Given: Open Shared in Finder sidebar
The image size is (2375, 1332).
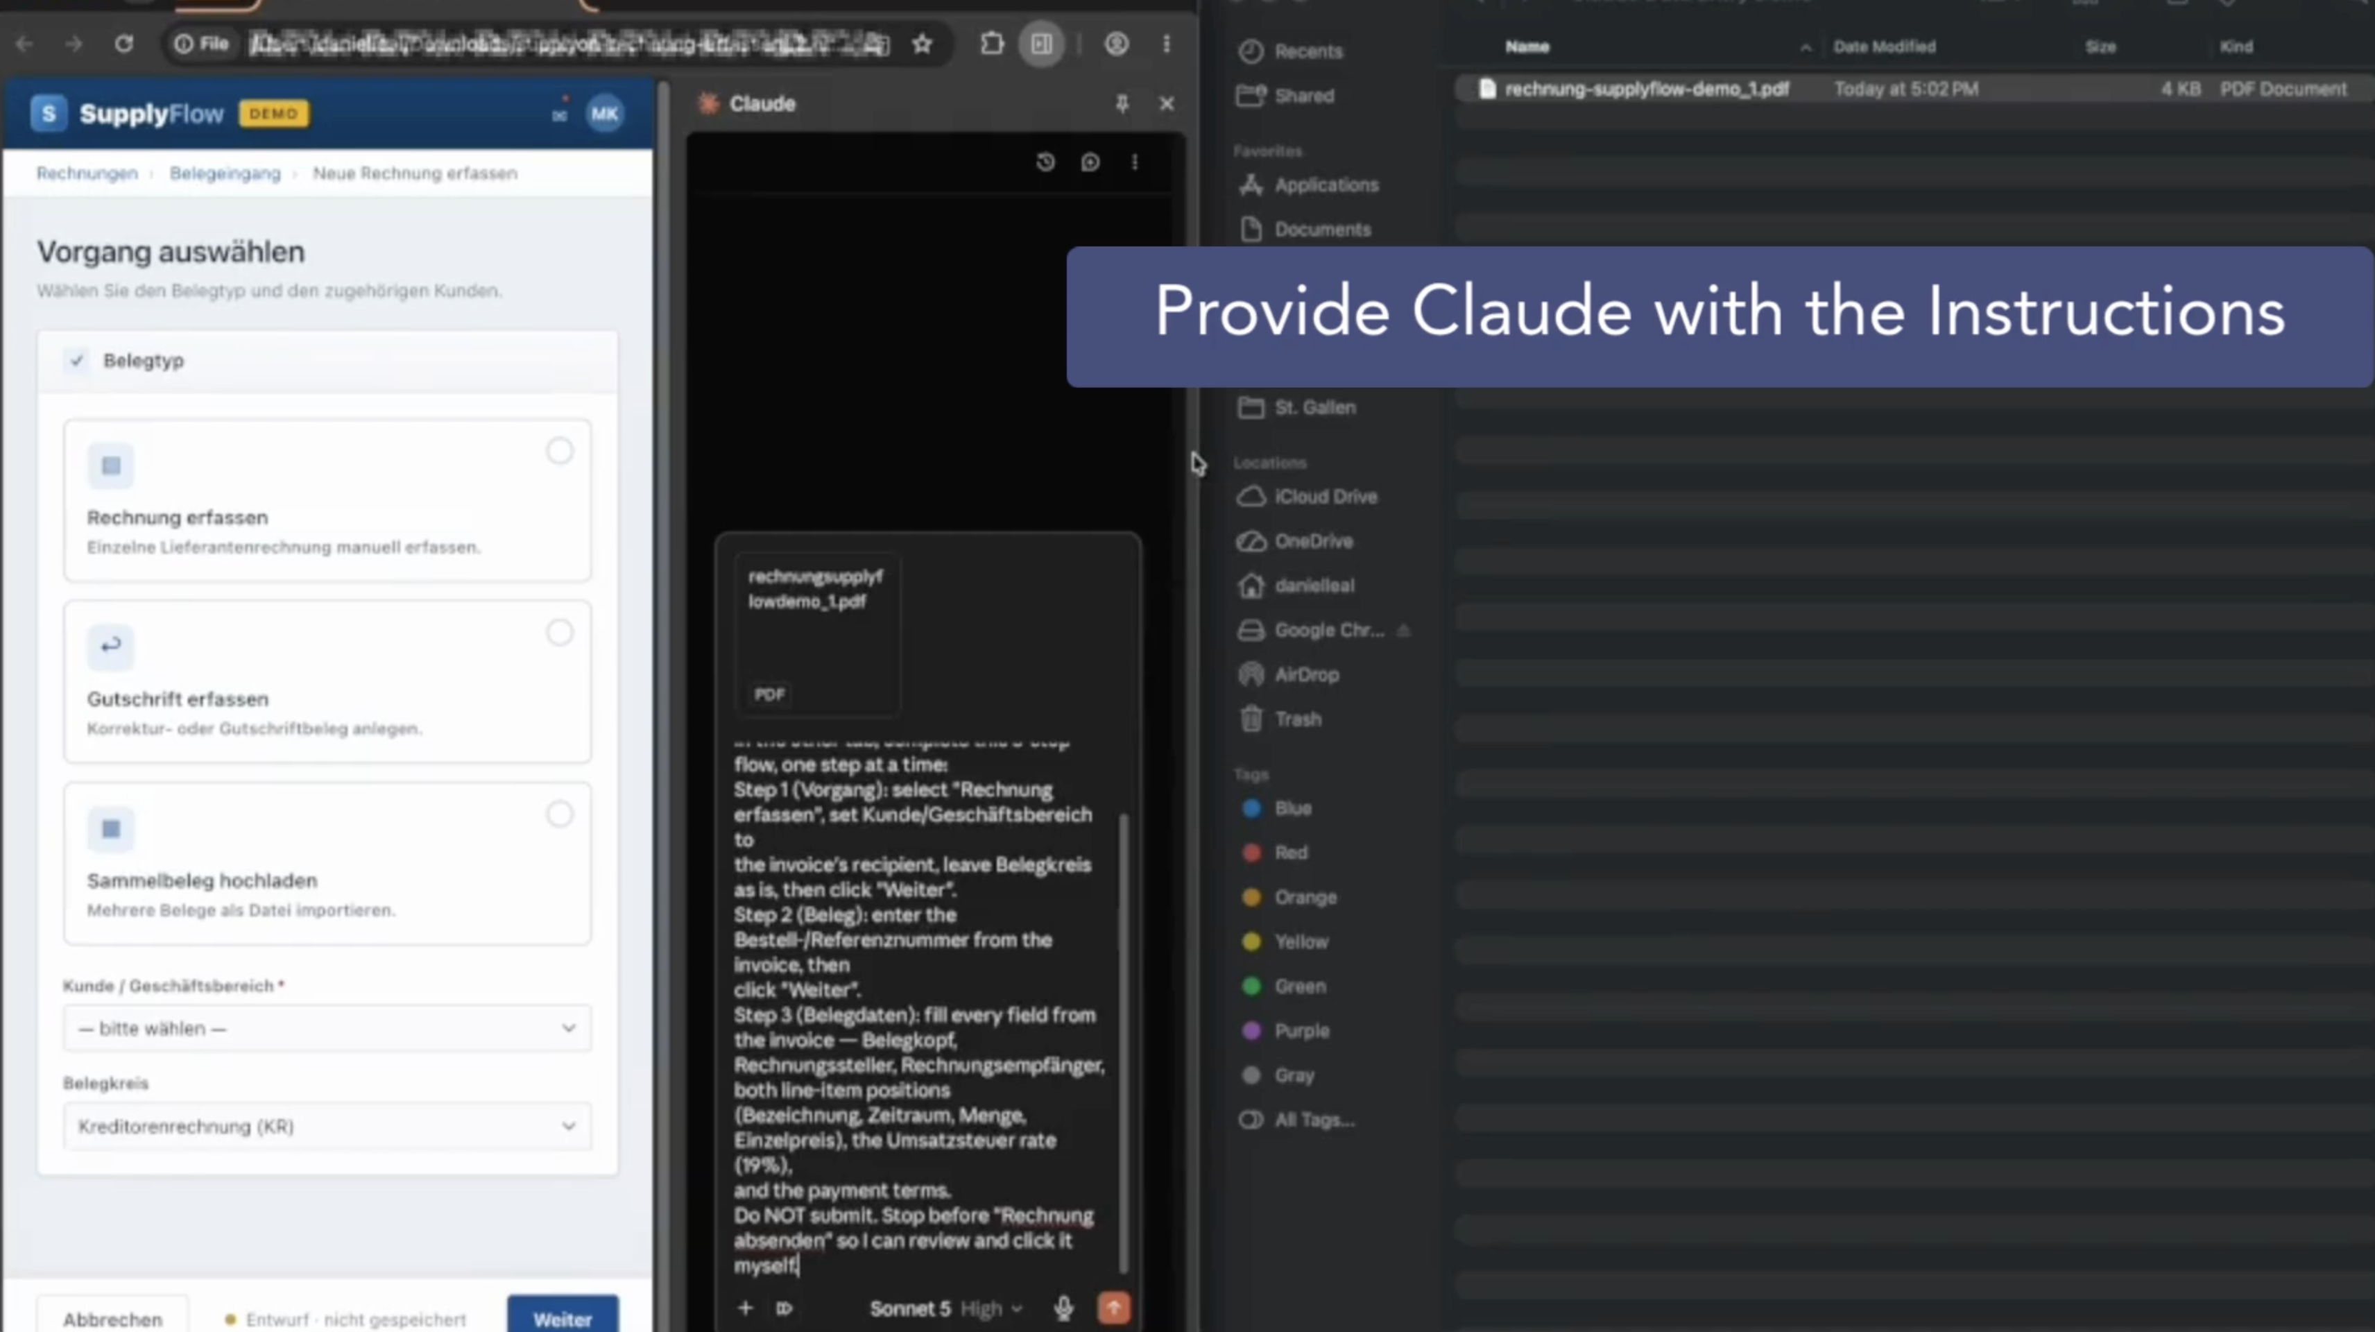Looking at the screenshot, I should coord(1285,96).
